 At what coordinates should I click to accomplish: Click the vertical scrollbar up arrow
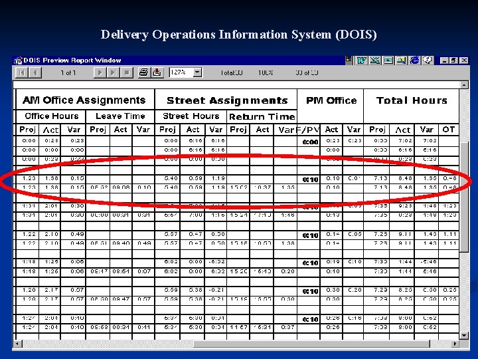464,85
